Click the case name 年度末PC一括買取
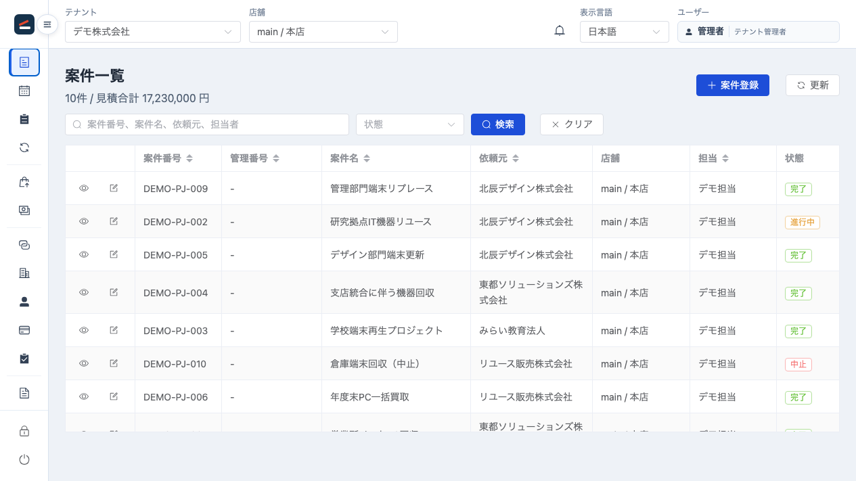This screenshot has height=481, width=856. (369, 397)
